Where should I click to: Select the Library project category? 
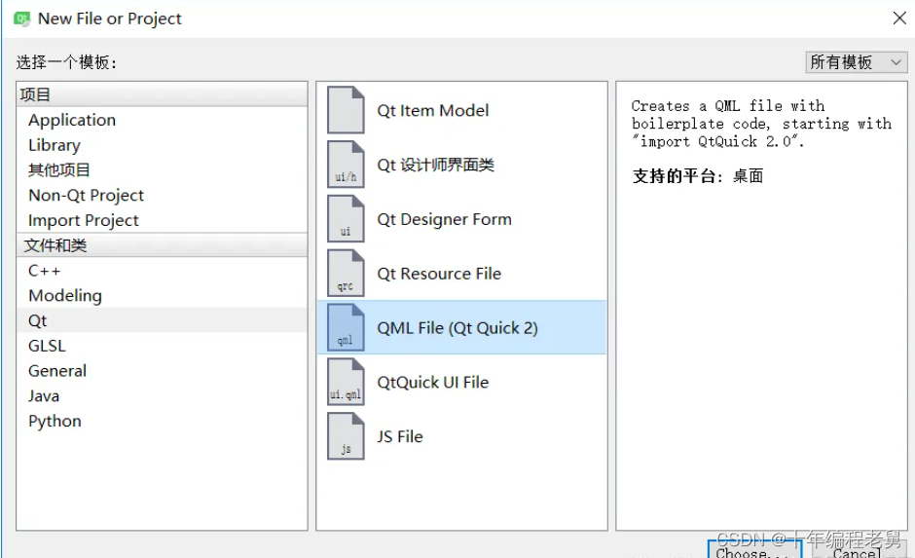click(162, 145)
